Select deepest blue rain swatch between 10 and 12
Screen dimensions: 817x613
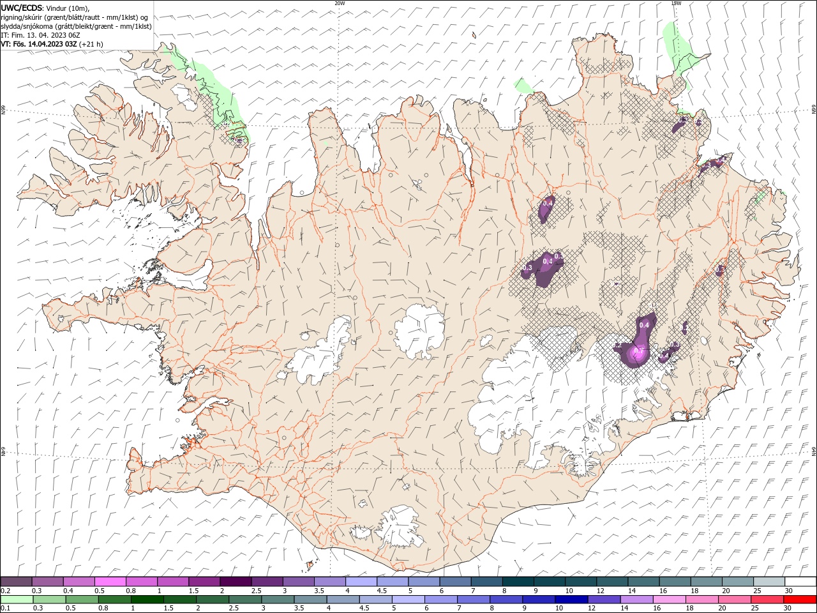coord(571,600)
